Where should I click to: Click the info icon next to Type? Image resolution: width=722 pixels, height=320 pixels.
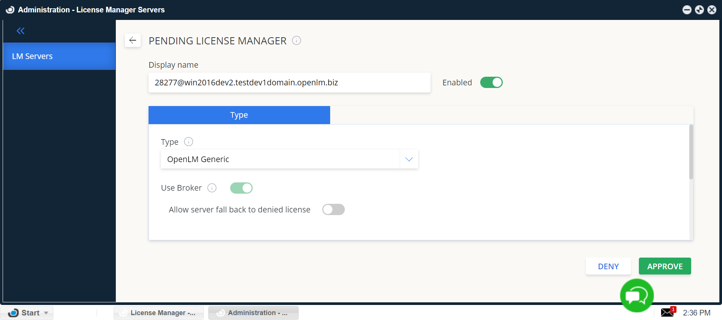tap(188, 142)
